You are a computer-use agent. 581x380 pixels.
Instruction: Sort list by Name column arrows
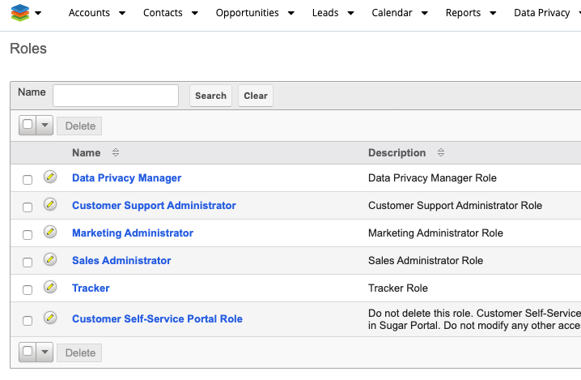pos(116,153)
